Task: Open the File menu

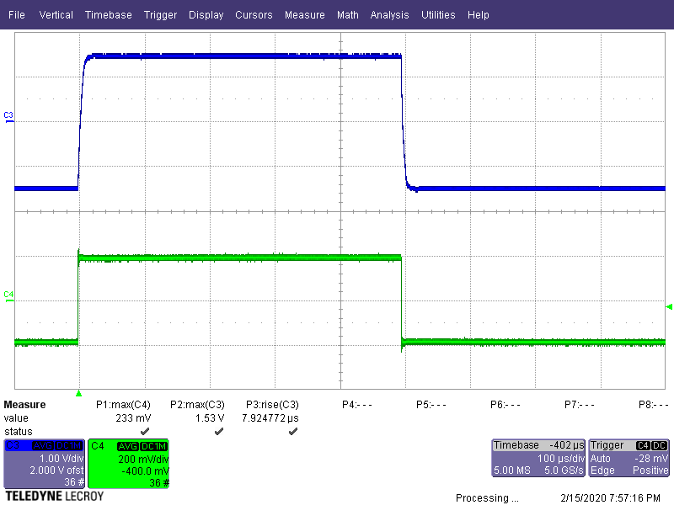Action: (x=16, y=15)
